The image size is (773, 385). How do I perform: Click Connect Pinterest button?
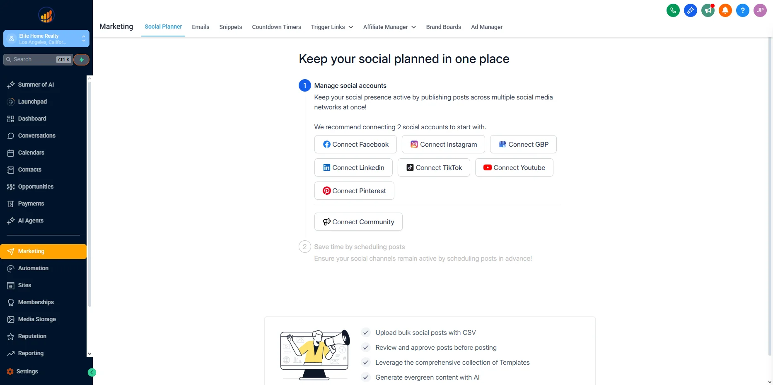354,191
